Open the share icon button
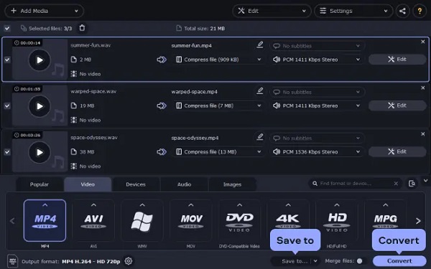This screenshot has width=431, height=269. click(x=403, y=11)
